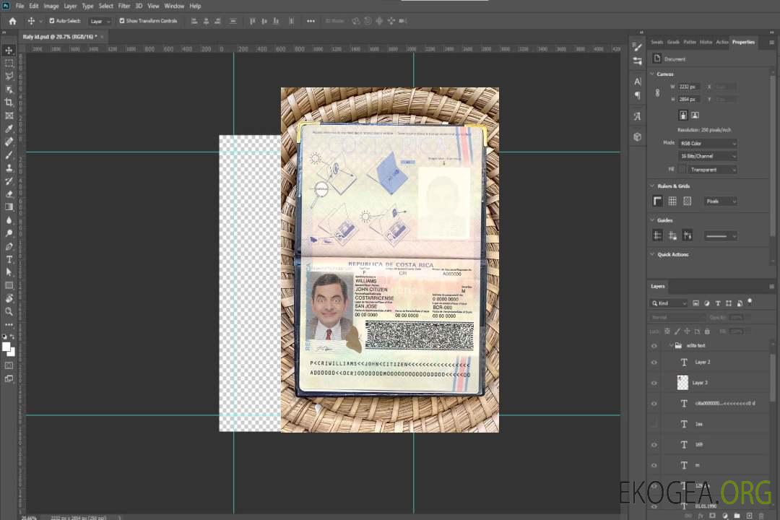Click the Home icon in options bar
The height and width of the screenshot is (520, 780).
pos(12,21)
